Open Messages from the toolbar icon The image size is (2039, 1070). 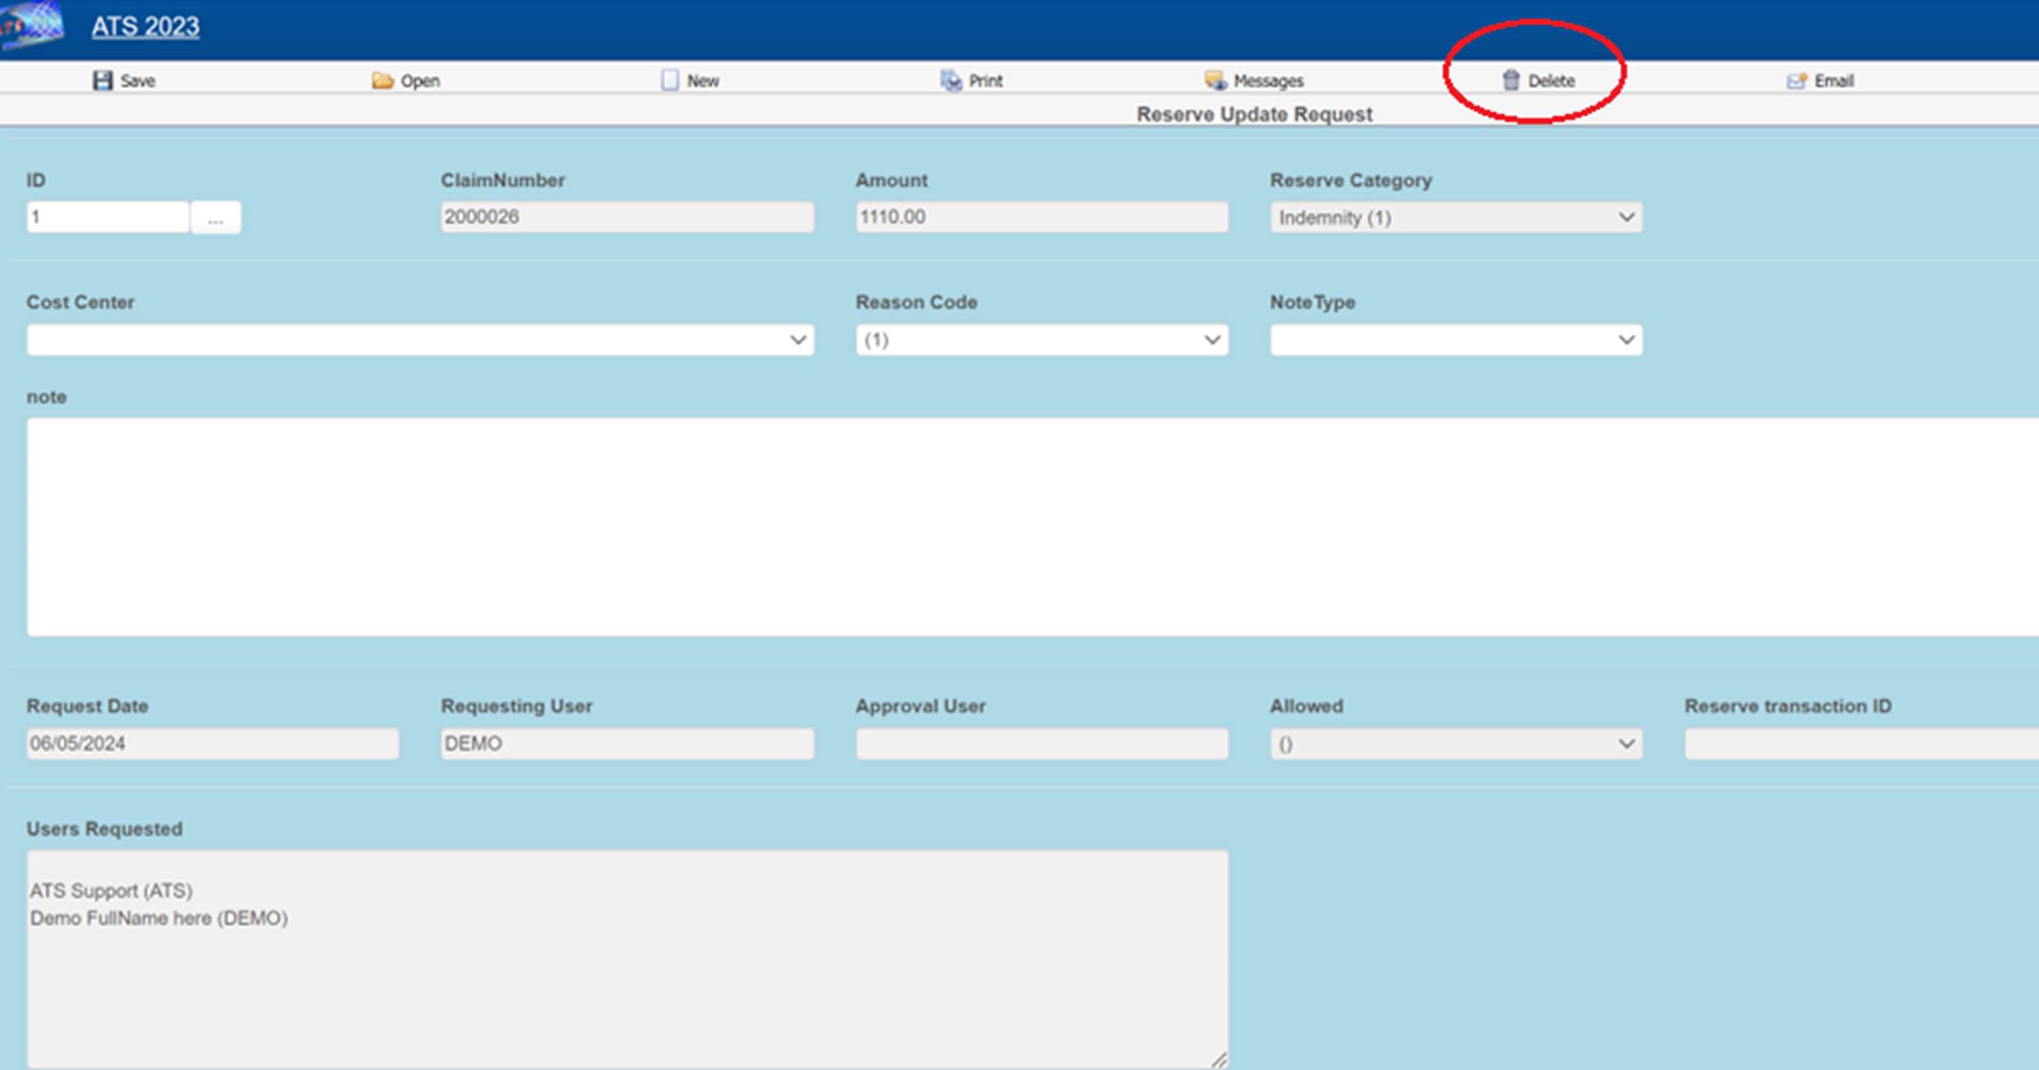click(x=1214, y=80)
